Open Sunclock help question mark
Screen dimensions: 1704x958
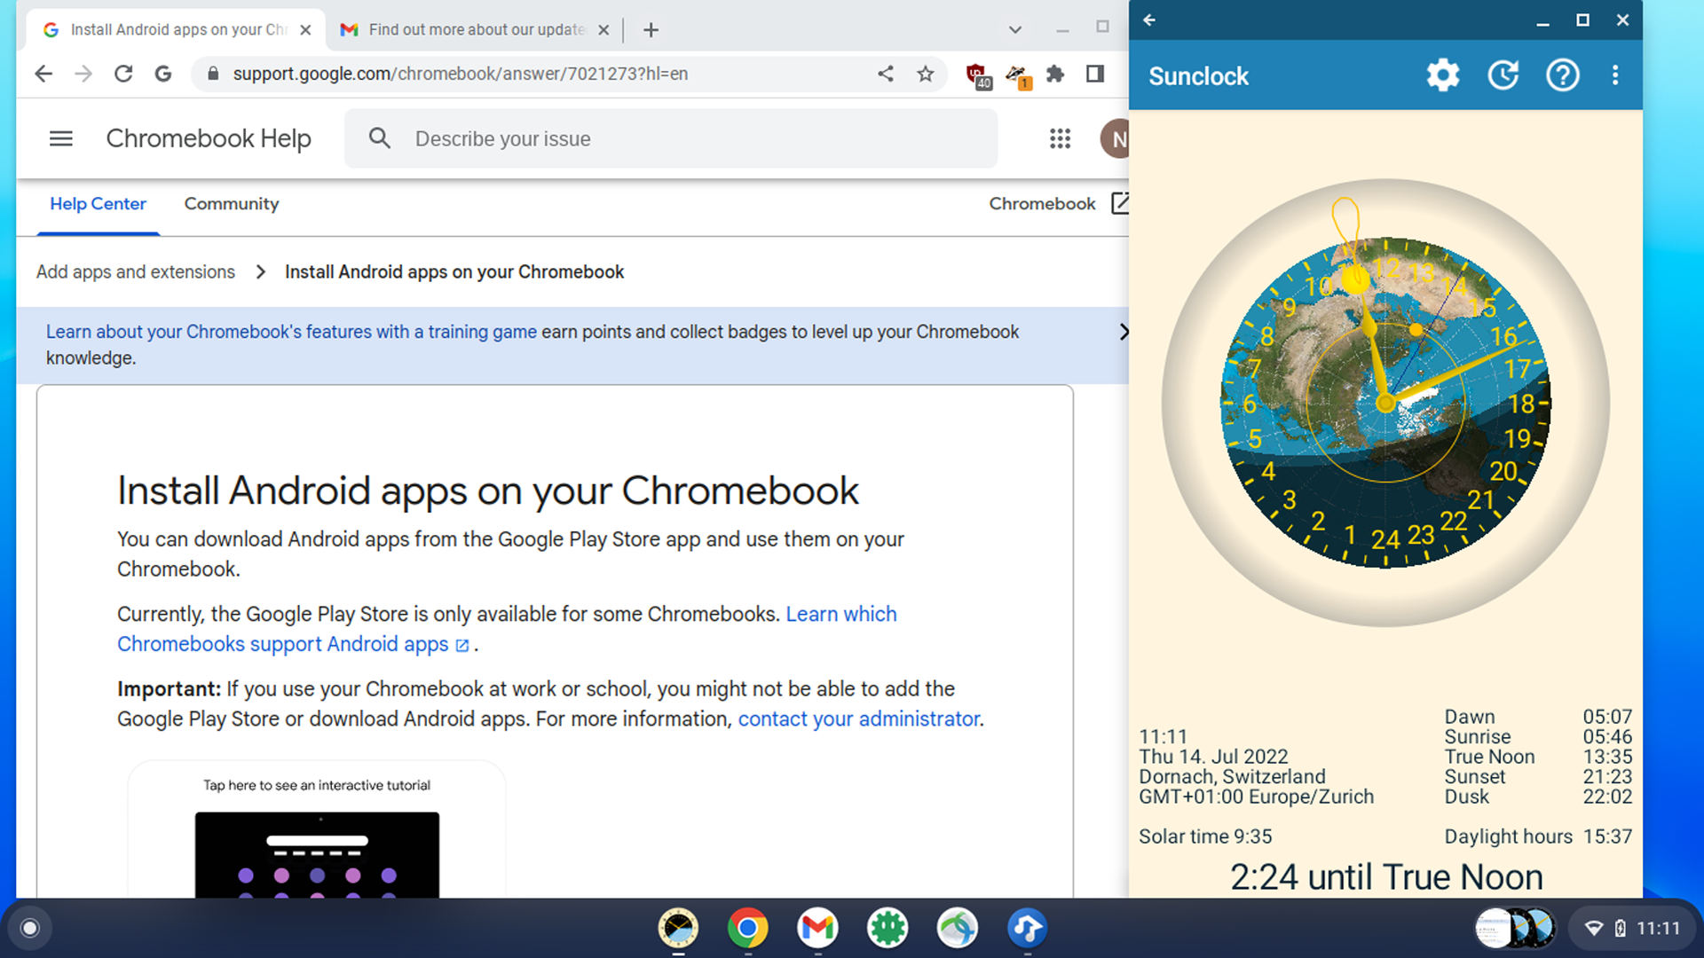click(x=1562, y=75)
